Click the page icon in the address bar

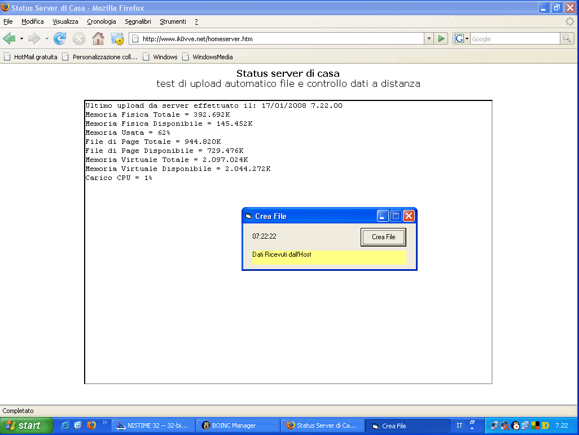point(135,38)
